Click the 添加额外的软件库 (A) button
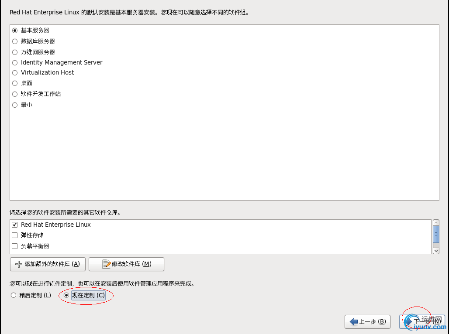This screenshot has width=449, height=334. pos(48,264)
